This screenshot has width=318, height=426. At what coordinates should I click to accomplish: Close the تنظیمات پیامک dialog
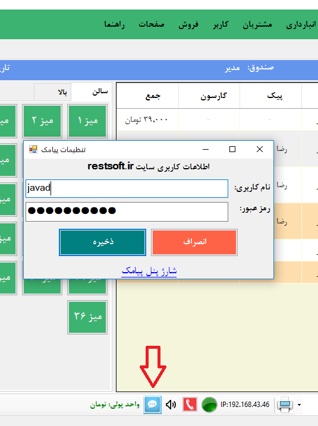click(x=260, y=149)
